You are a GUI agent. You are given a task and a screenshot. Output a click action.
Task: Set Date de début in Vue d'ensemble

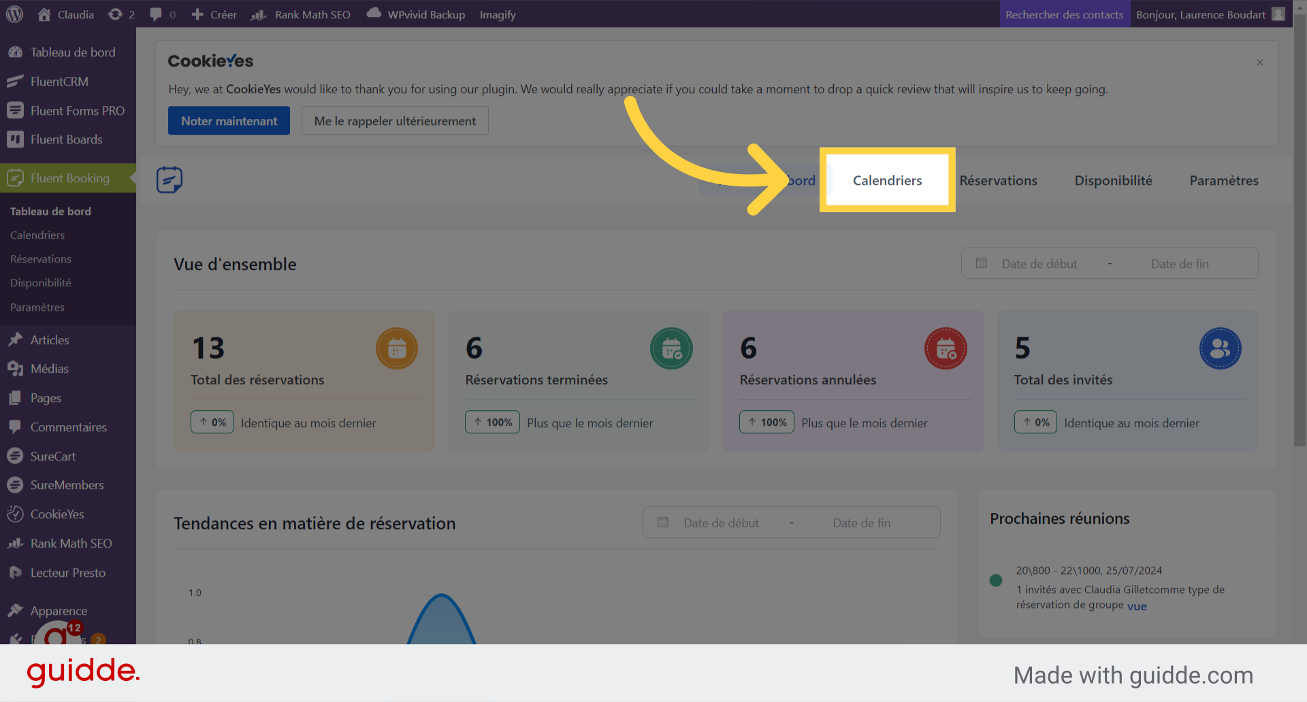[x=1039, y=264]
